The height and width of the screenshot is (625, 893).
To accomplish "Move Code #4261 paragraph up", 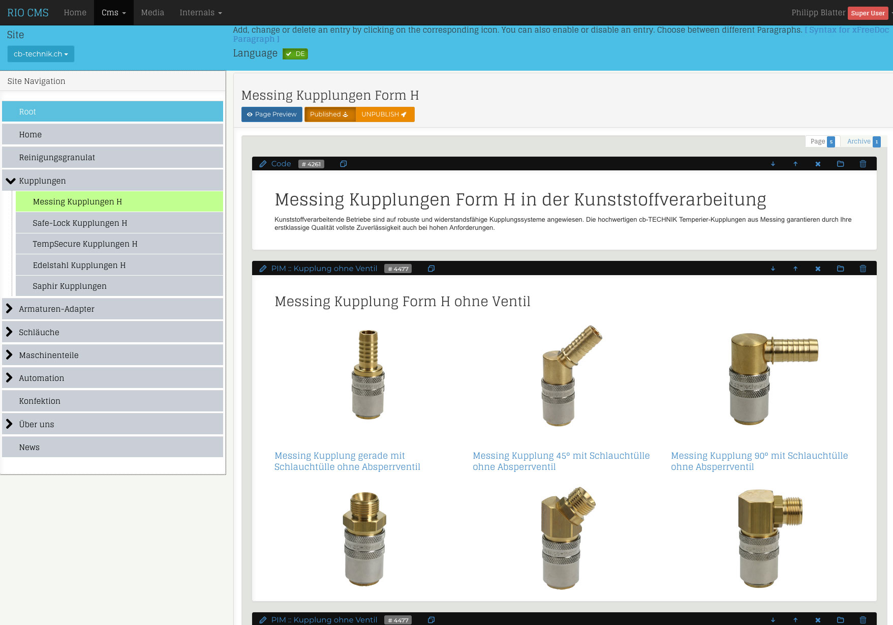I will point(795,164).
